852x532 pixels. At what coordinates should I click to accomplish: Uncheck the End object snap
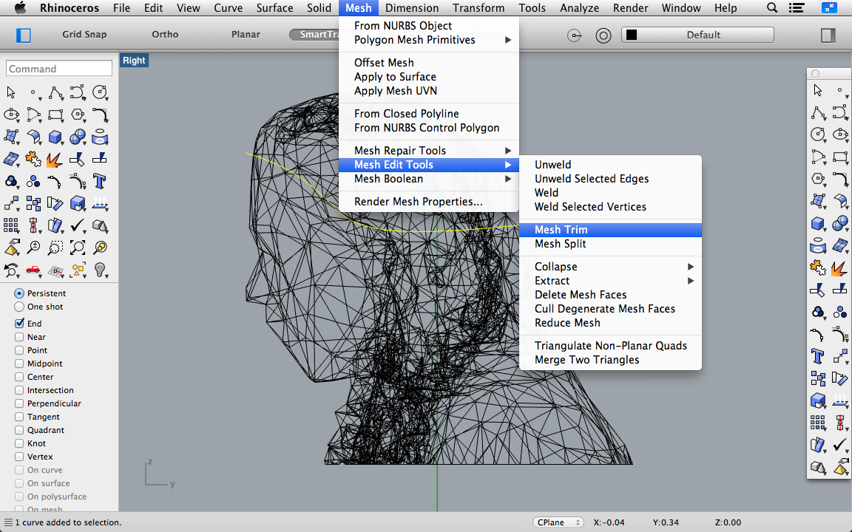[x=19, y=324]
